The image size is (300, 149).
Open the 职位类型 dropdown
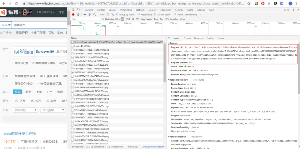[53, 110]
